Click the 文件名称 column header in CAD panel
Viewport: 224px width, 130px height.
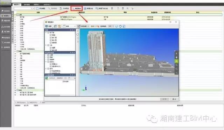65,81
